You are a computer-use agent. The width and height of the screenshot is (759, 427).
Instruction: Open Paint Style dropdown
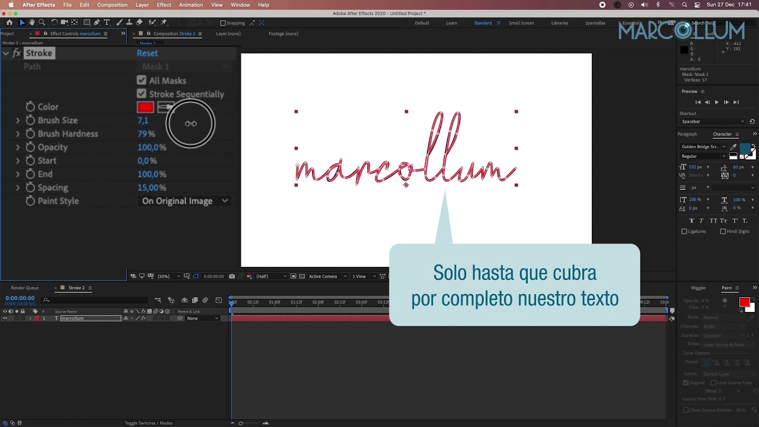tap(185, 201)
